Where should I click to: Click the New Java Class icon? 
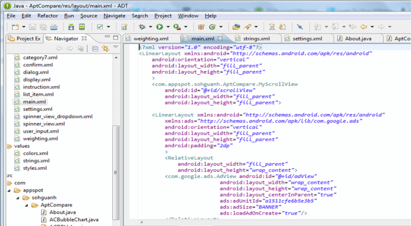pyautogui.click(x=212, y=27)
